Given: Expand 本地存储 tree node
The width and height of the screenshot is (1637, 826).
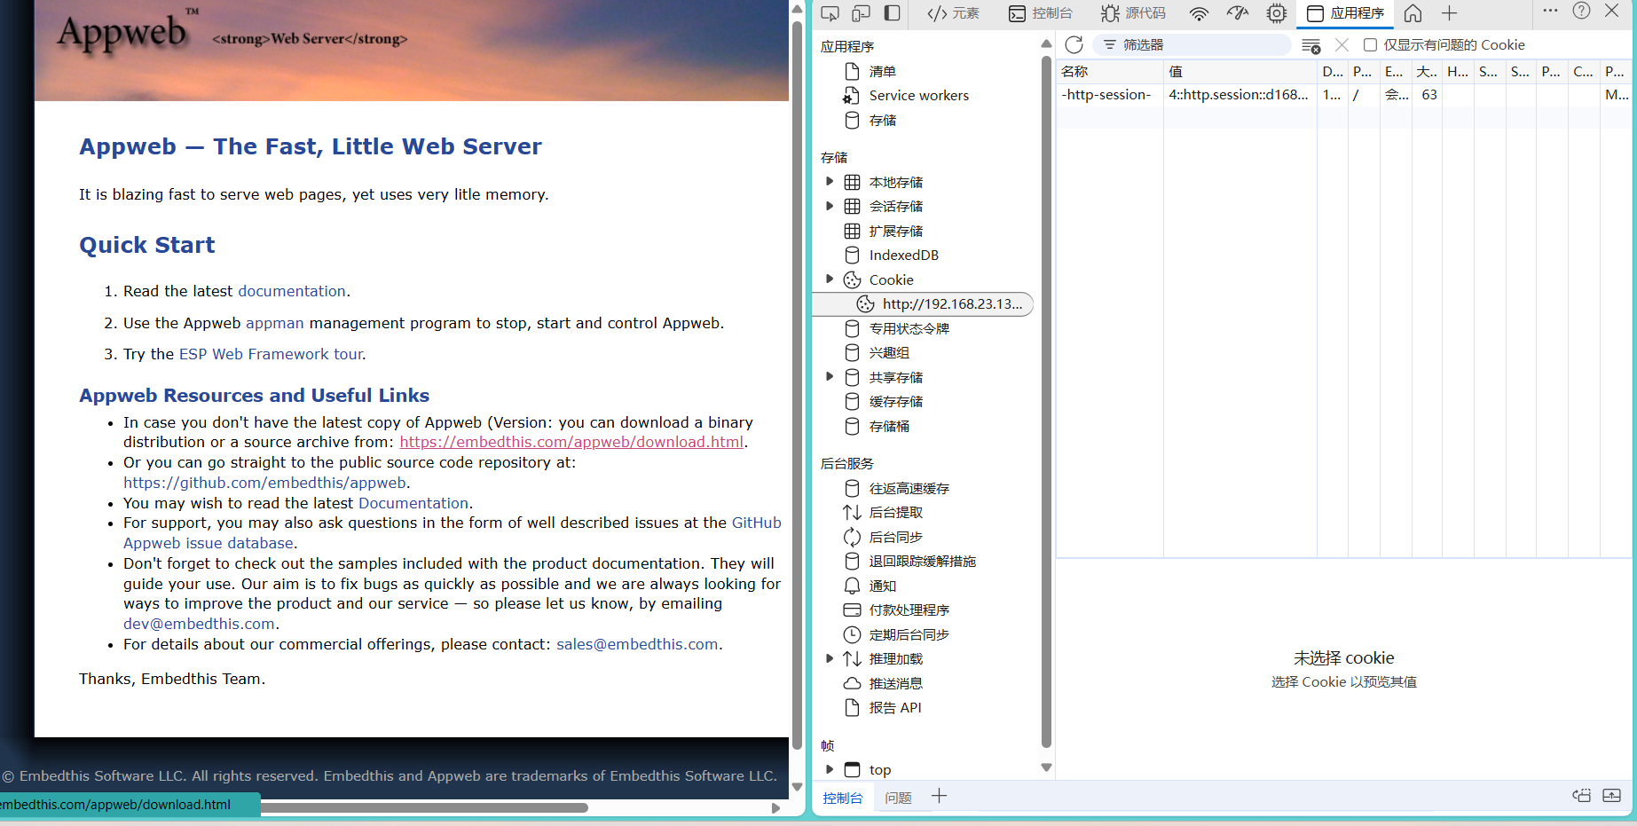Looking at the screenshot, I should [830, 181].
